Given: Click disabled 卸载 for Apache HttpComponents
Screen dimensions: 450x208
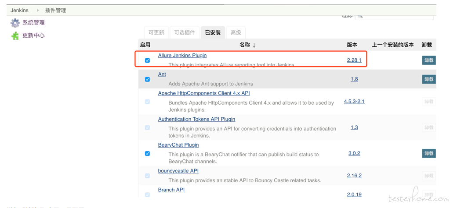Looking at the screenshot, I should pos(429,102).
